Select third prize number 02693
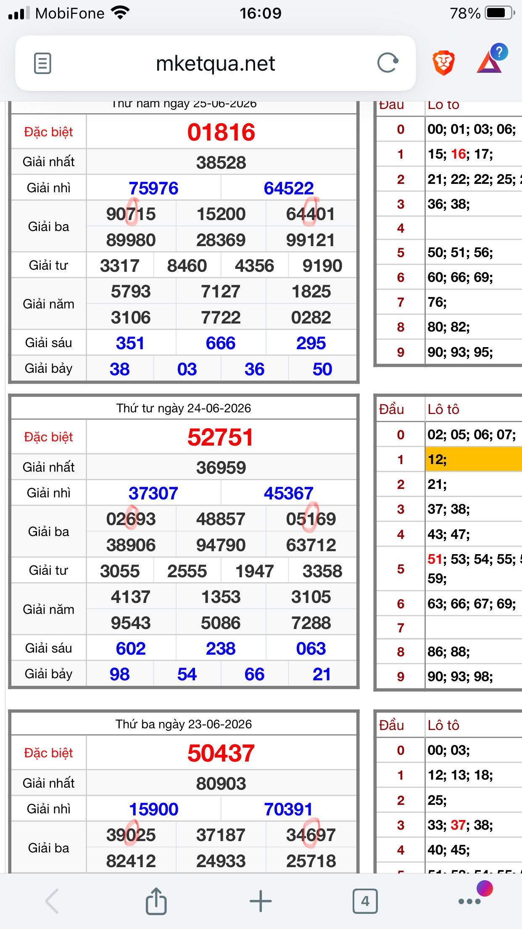 point(131,519)
